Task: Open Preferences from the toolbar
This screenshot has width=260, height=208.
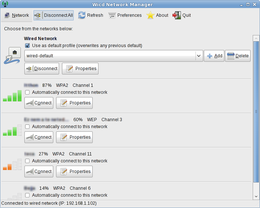Action: tap(125, 15)
